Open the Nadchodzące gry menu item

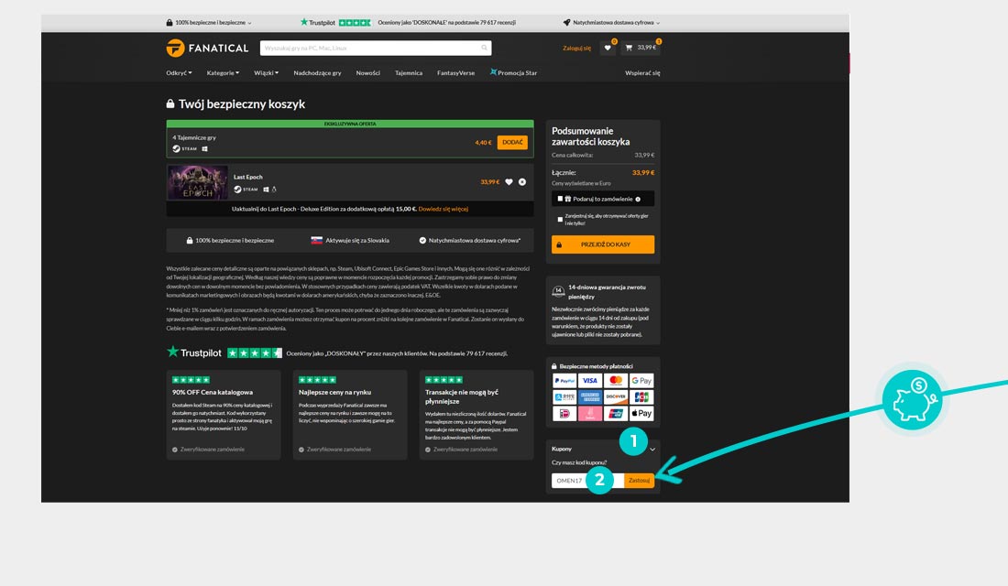click(x=318, y=73)
